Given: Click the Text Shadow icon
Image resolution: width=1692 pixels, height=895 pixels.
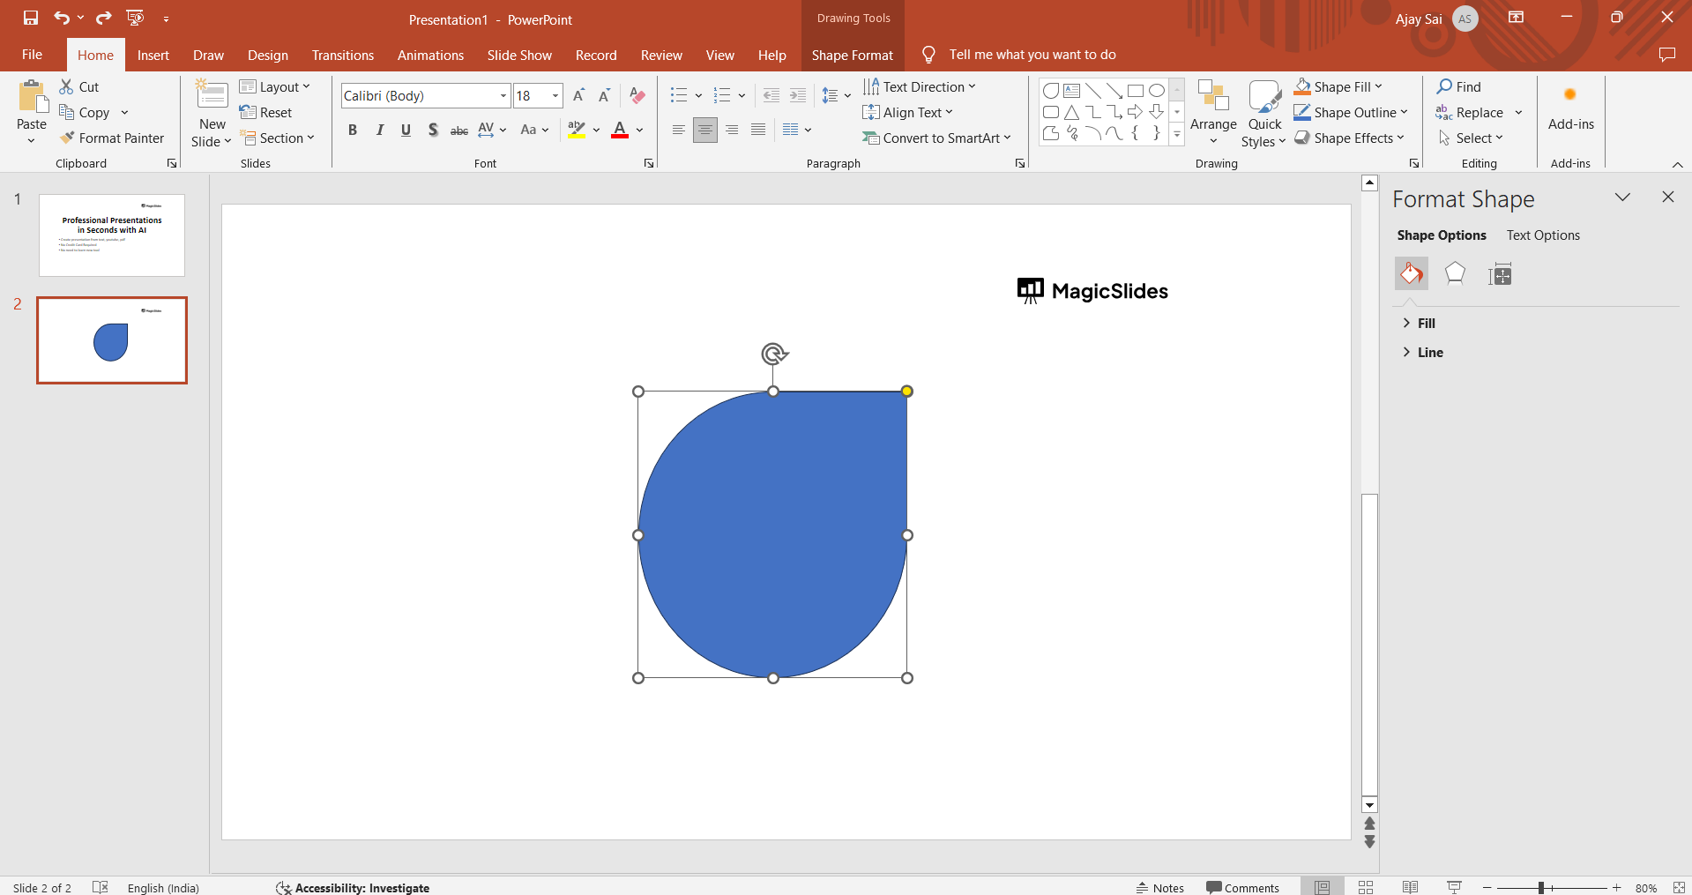Looking at the screenshot, I should coord(432,131).
